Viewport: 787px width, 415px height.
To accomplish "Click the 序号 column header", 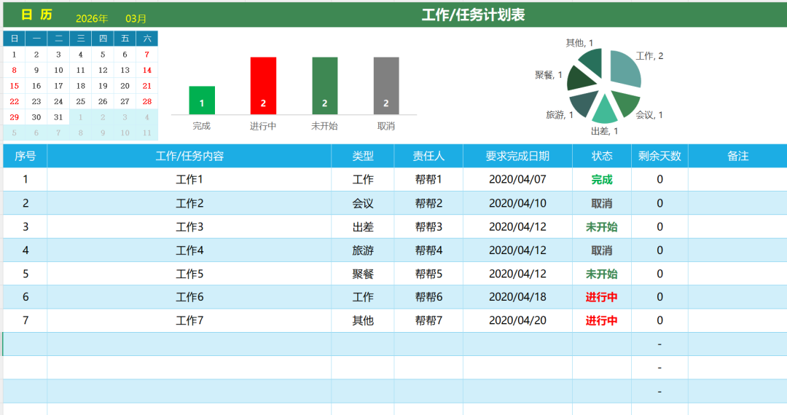I will coord(25,156).
